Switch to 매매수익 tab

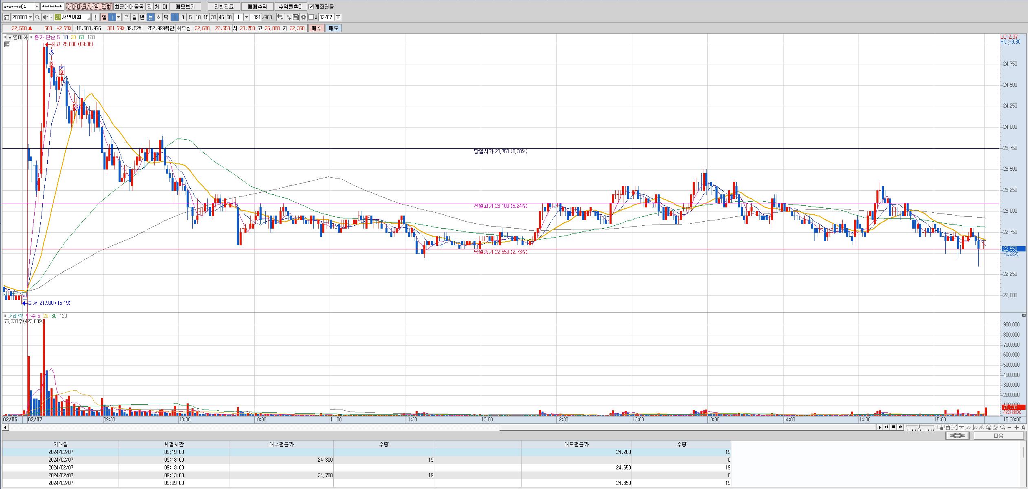point(257,7)
